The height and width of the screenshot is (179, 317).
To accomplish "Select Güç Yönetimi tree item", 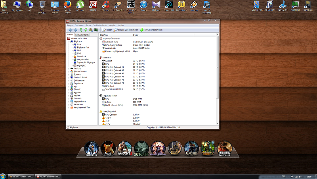I will pyautogui.click(x=82, y=59).
